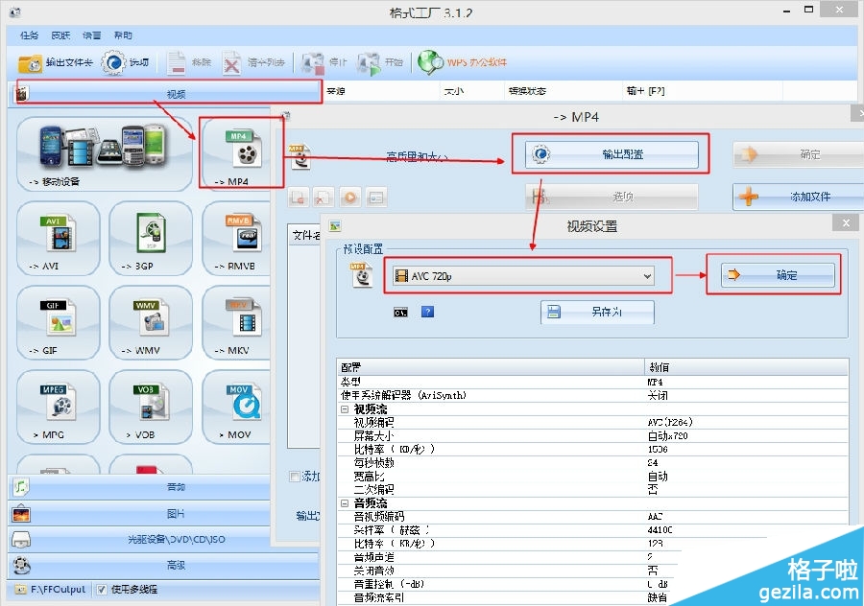Open the AVC 720p preset dropdown
The height and width of the screenshot is (606, 864).
[x=523, y=276]
